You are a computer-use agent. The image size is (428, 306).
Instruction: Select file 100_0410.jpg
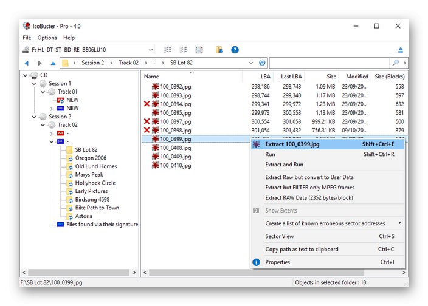pyautogui.click(x=176, y=165)
